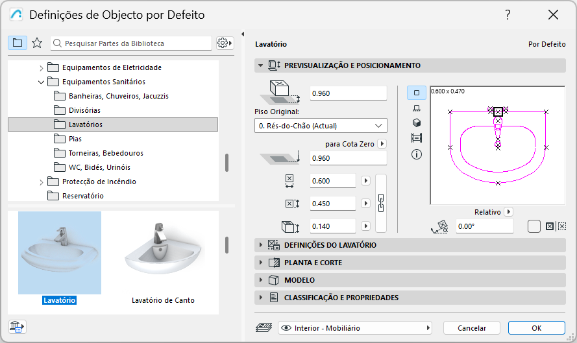Toggle Interior - Mobiliário layer eye icon

286,328
